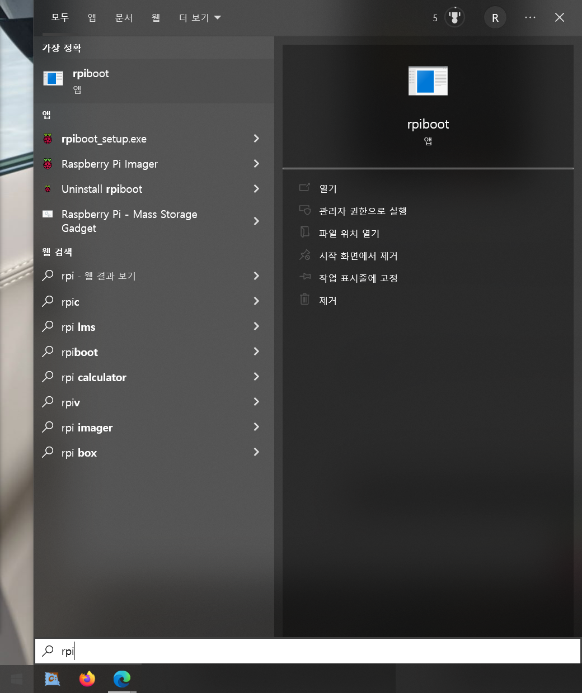This screenshot has height=693, width=582.
Task: Open the rpiboot best match result
Action: [x=154, y=80]
